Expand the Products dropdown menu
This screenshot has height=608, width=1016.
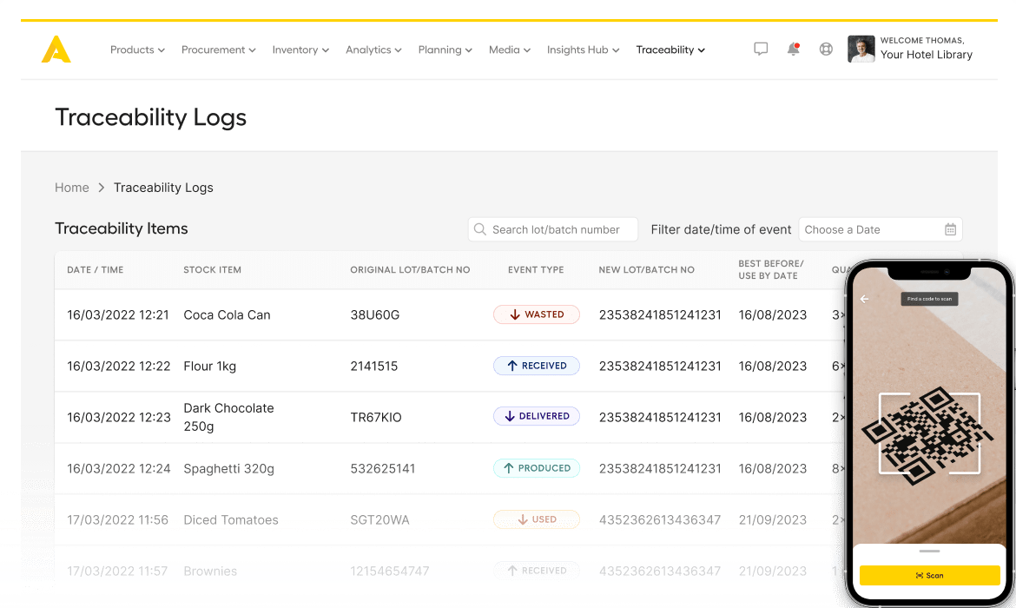pos(136,50)
